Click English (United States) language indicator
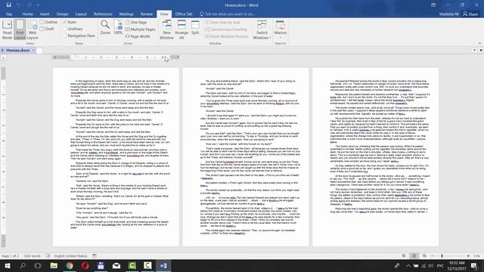 click(70, 256)
